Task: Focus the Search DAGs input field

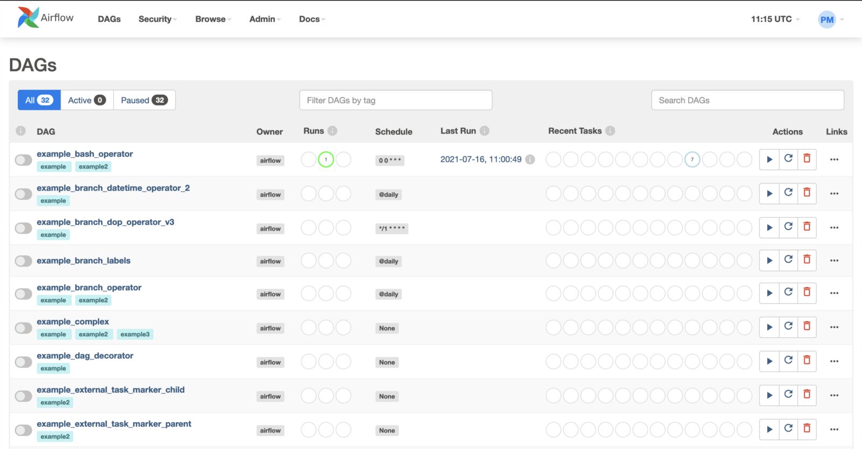Action: tap(747, 100)
